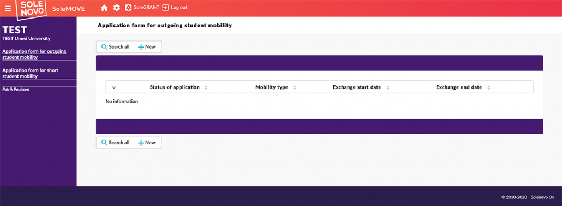Click the top Search all magnifier icon
562x206 pixels.
(104, 47)
